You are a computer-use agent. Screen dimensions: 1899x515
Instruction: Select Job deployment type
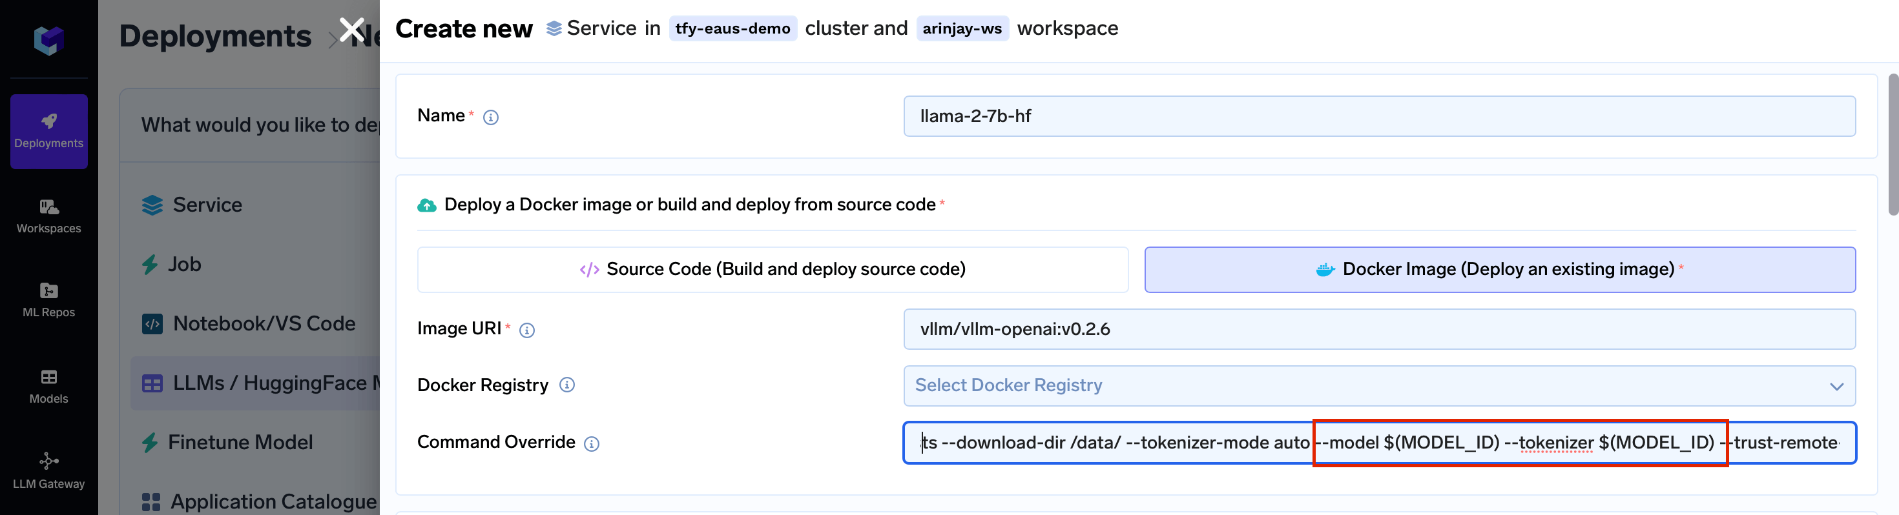[x=172, y=264]
